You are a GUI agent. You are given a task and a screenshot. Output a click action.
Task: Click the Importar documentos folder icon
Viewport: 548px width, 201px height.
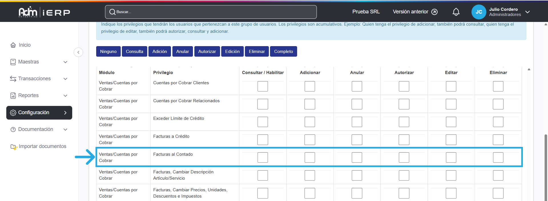(14, 147)
